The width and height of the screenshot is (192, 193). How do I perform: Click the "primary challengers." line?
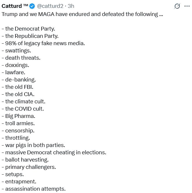pos(29,167)
